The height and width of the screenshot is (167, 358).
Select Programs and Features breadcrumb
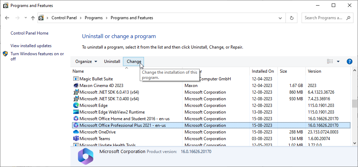coord(132,18)
